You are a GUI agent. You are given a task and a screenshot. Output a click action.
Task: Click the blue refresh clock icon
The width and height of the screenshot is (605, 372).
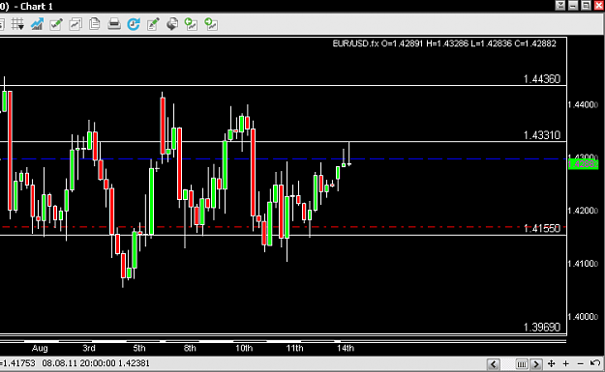coord(134,24)
